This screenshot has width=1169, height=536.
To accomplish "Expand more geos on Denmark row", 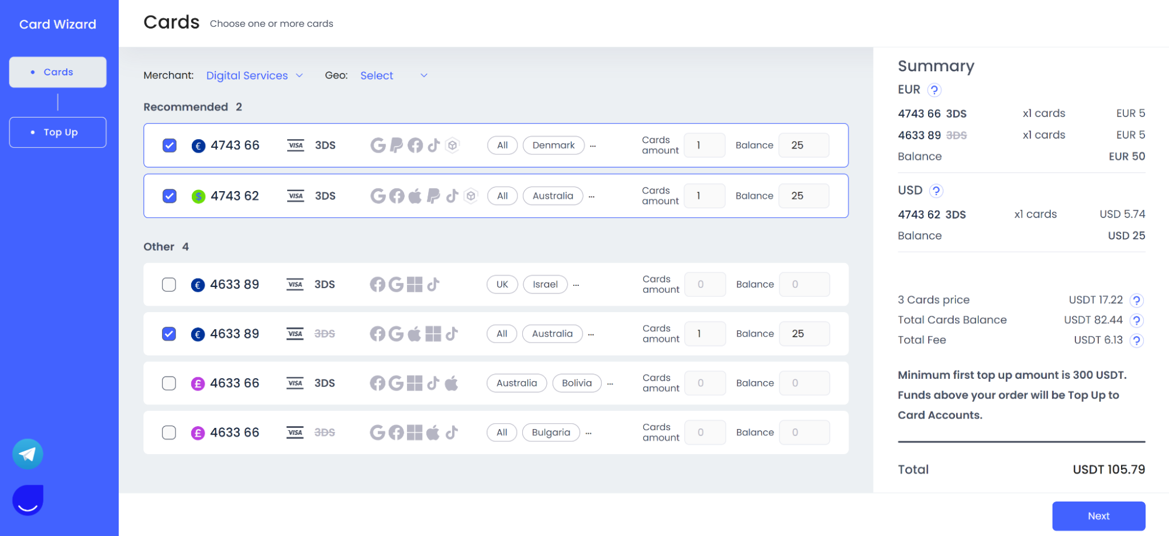I will 593,146.
